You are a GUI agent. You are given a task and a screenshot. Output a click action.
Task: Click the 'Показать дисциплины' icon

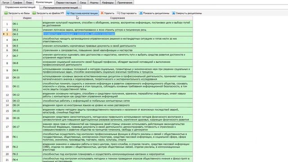pyautogui.click(x=141, y=13)
